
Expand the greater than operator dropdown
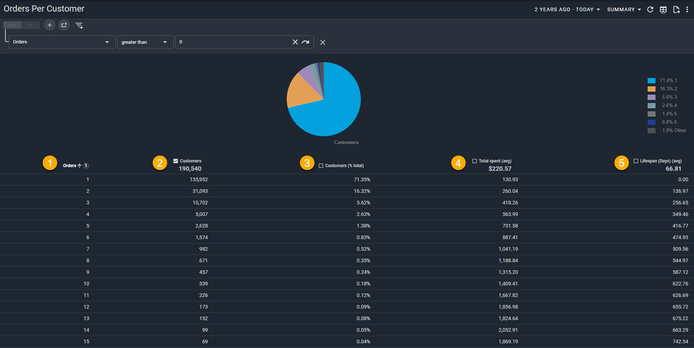click(x=145, y=42)
